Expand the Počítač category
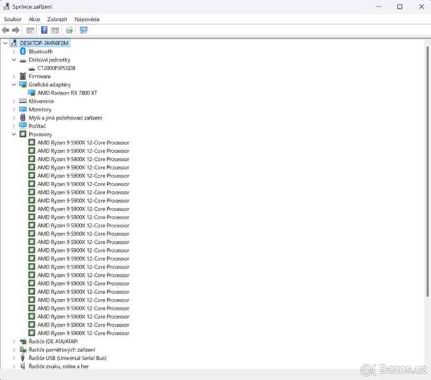 14,126
